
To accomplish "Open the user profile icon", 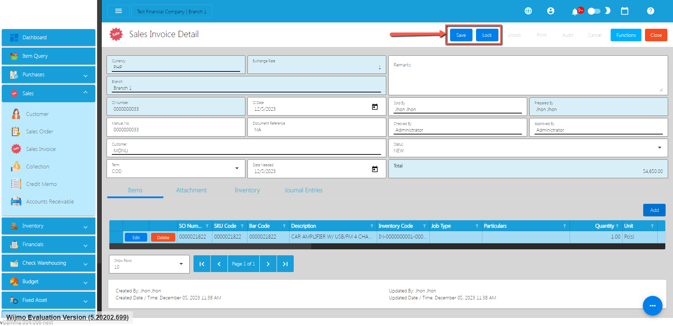I will [551, 11].
